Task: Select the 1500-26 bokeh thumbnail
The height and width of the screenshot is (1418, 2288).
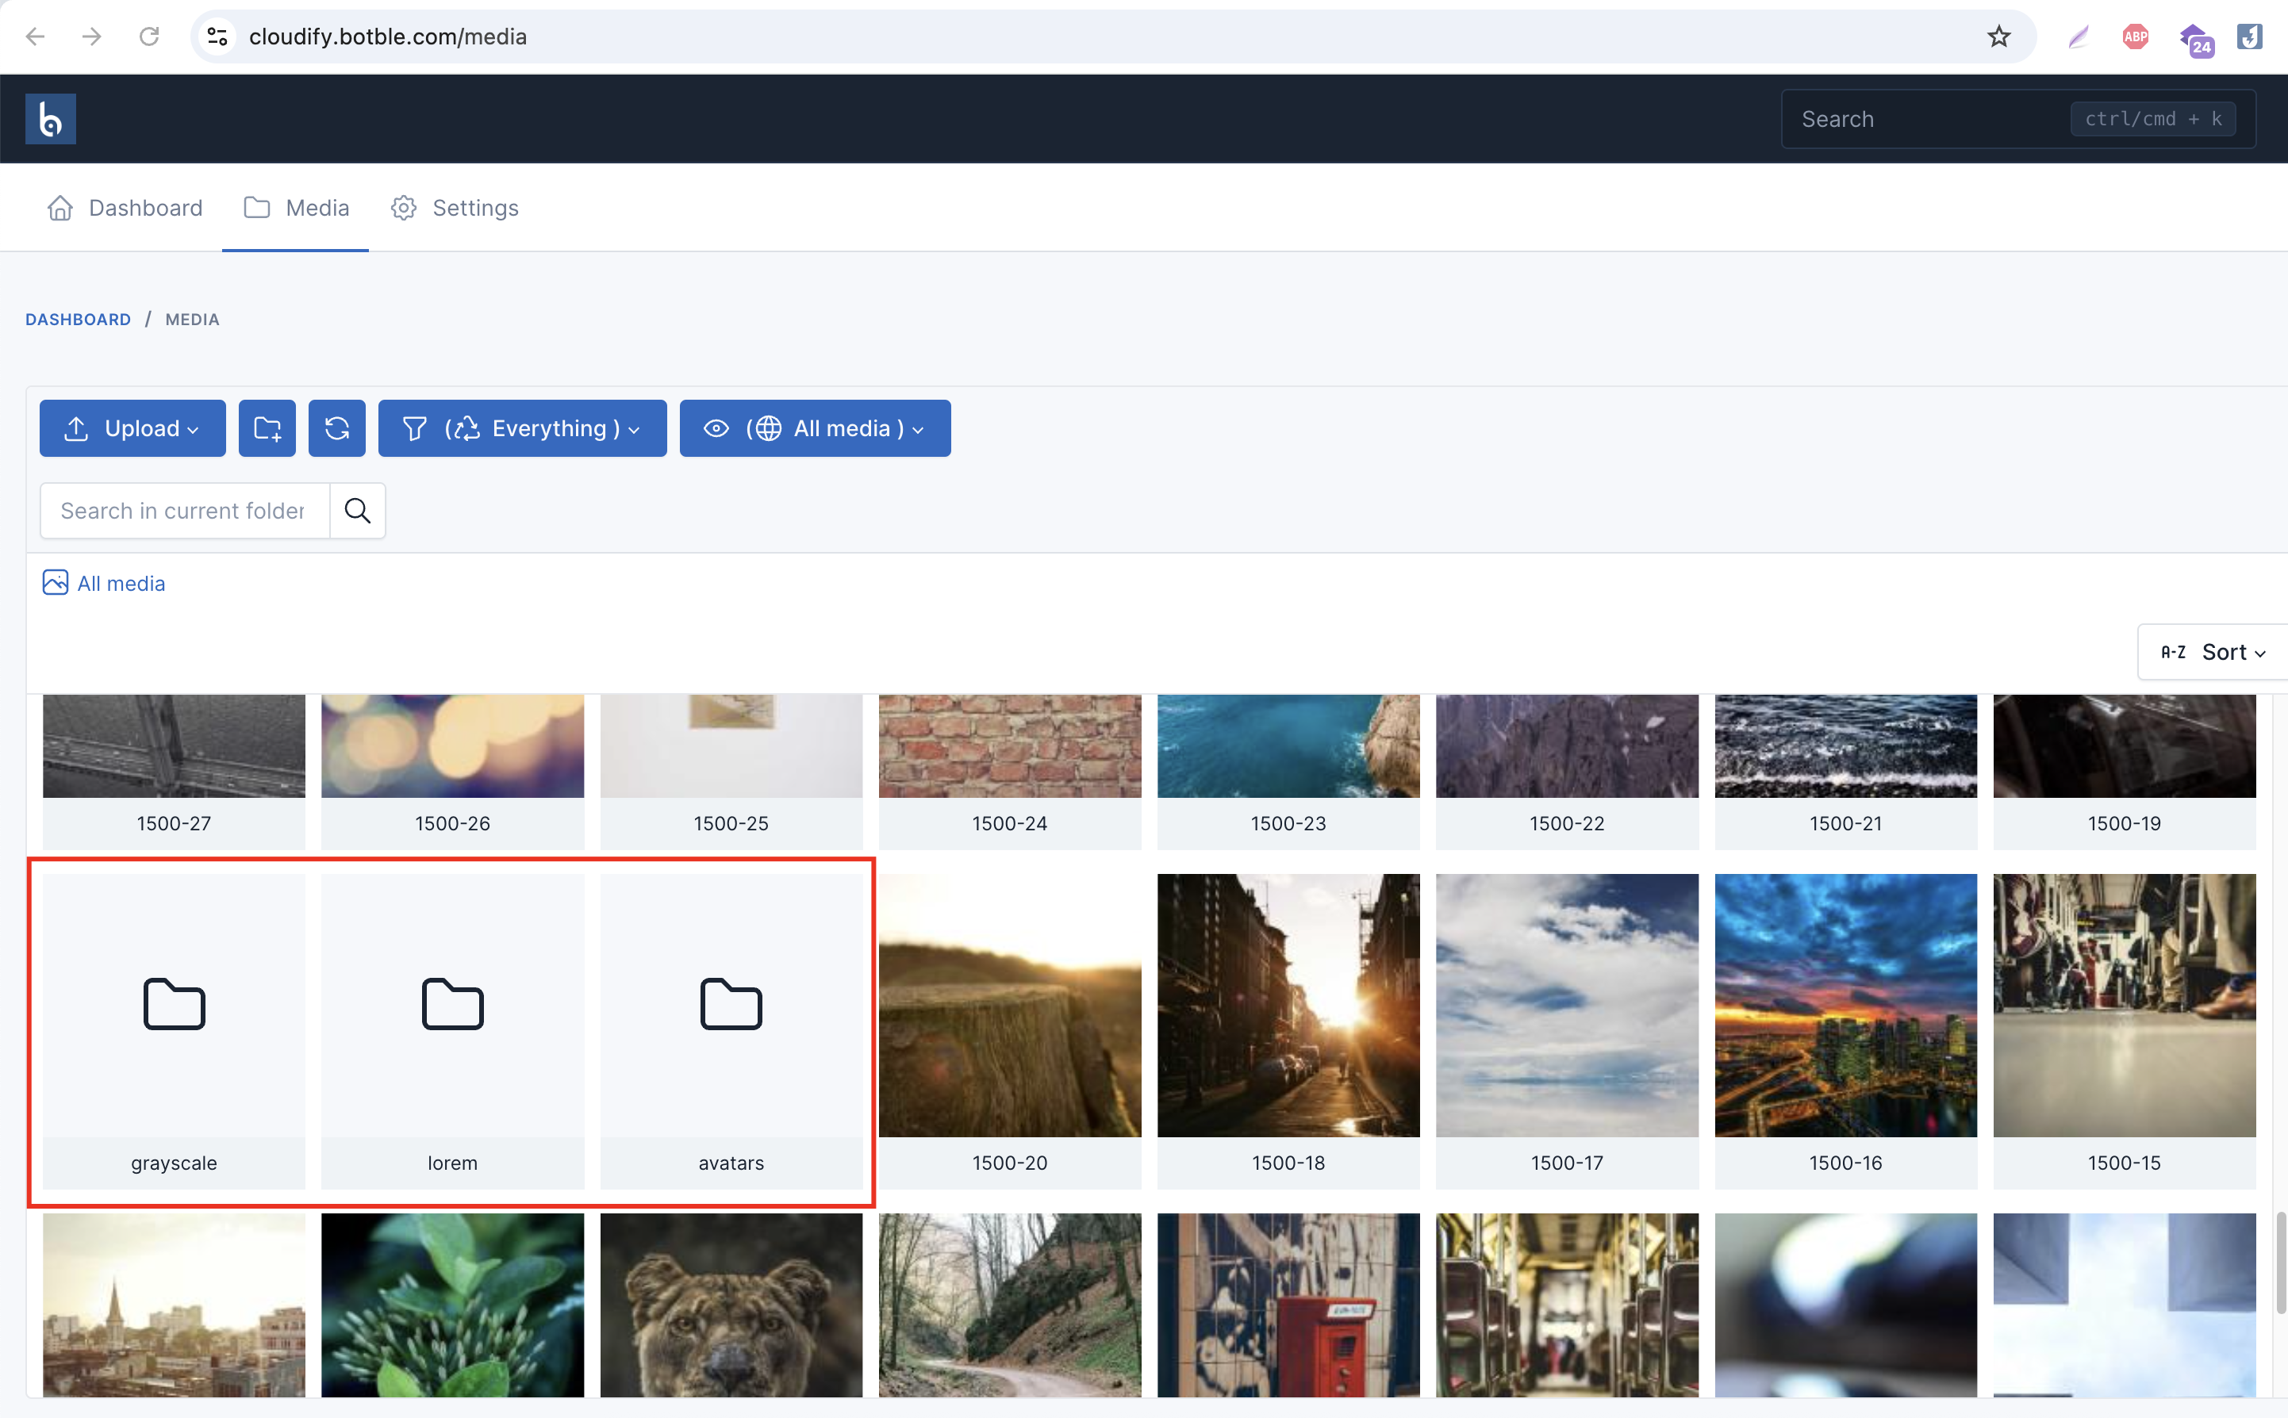Action: click(x=453, y=746)
